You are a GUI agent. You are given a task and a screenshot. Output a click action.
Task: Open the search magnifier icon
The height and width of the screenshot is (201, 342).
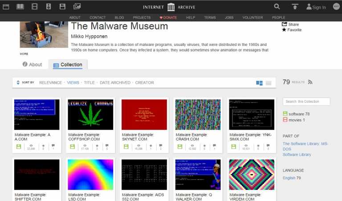click(277, 7)
